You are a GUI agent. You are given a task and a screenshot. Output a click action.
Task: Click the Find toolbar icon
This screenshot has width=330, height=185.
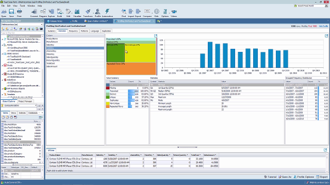click(x=124, y=13)
